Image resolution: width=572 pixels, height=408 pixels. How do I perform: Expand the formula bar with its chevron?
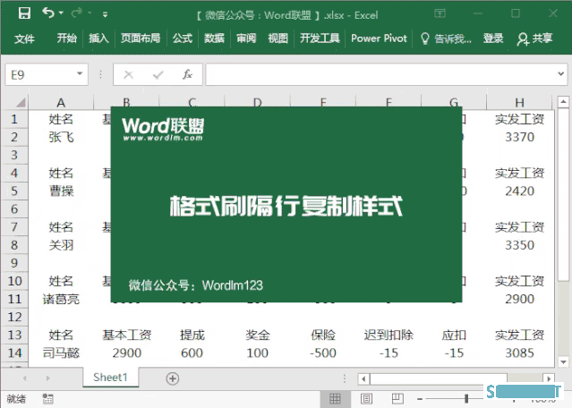click(x=560, y=74)
